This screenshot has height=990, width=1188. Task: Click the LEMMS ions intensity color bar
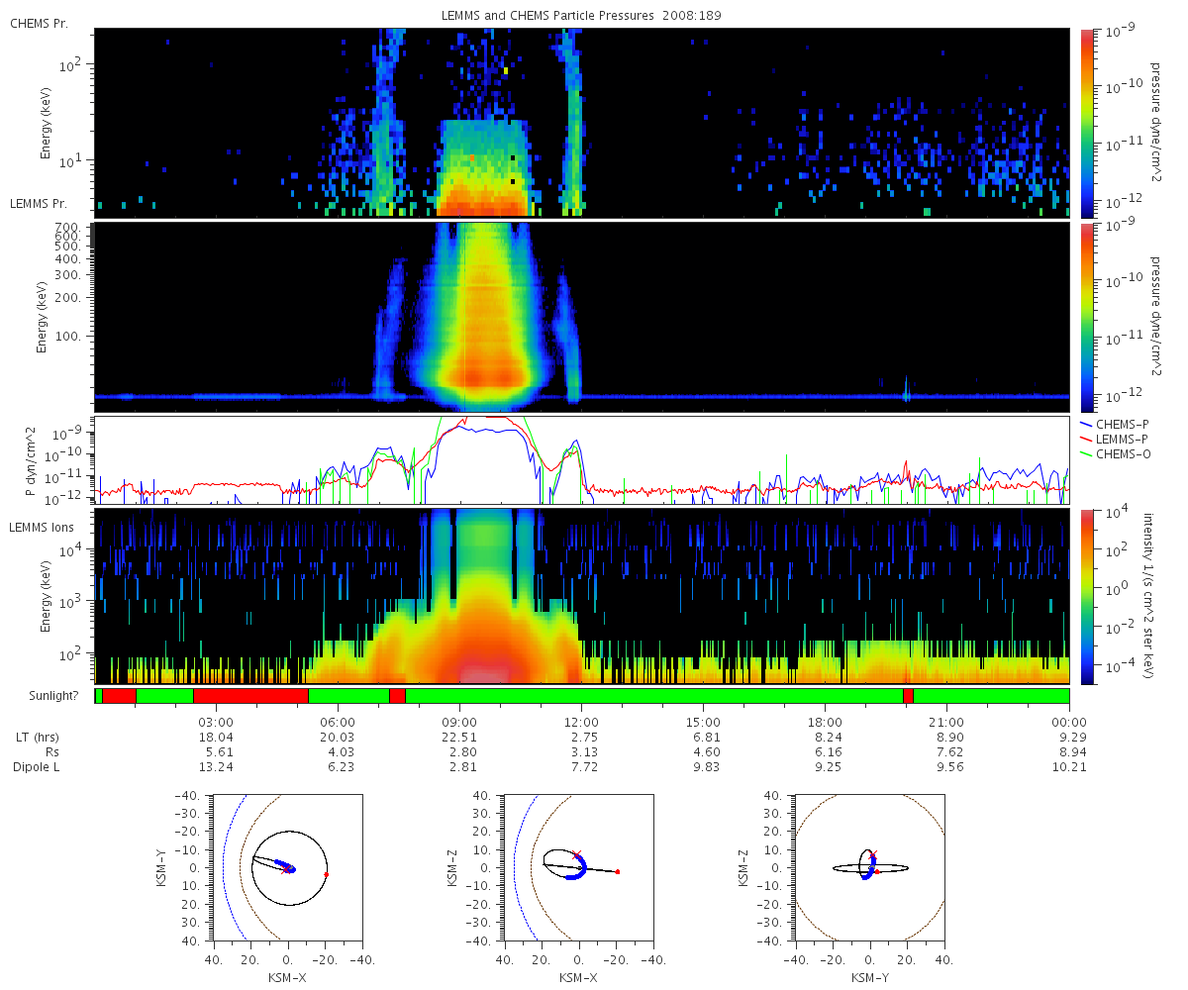click(1088, 596)
